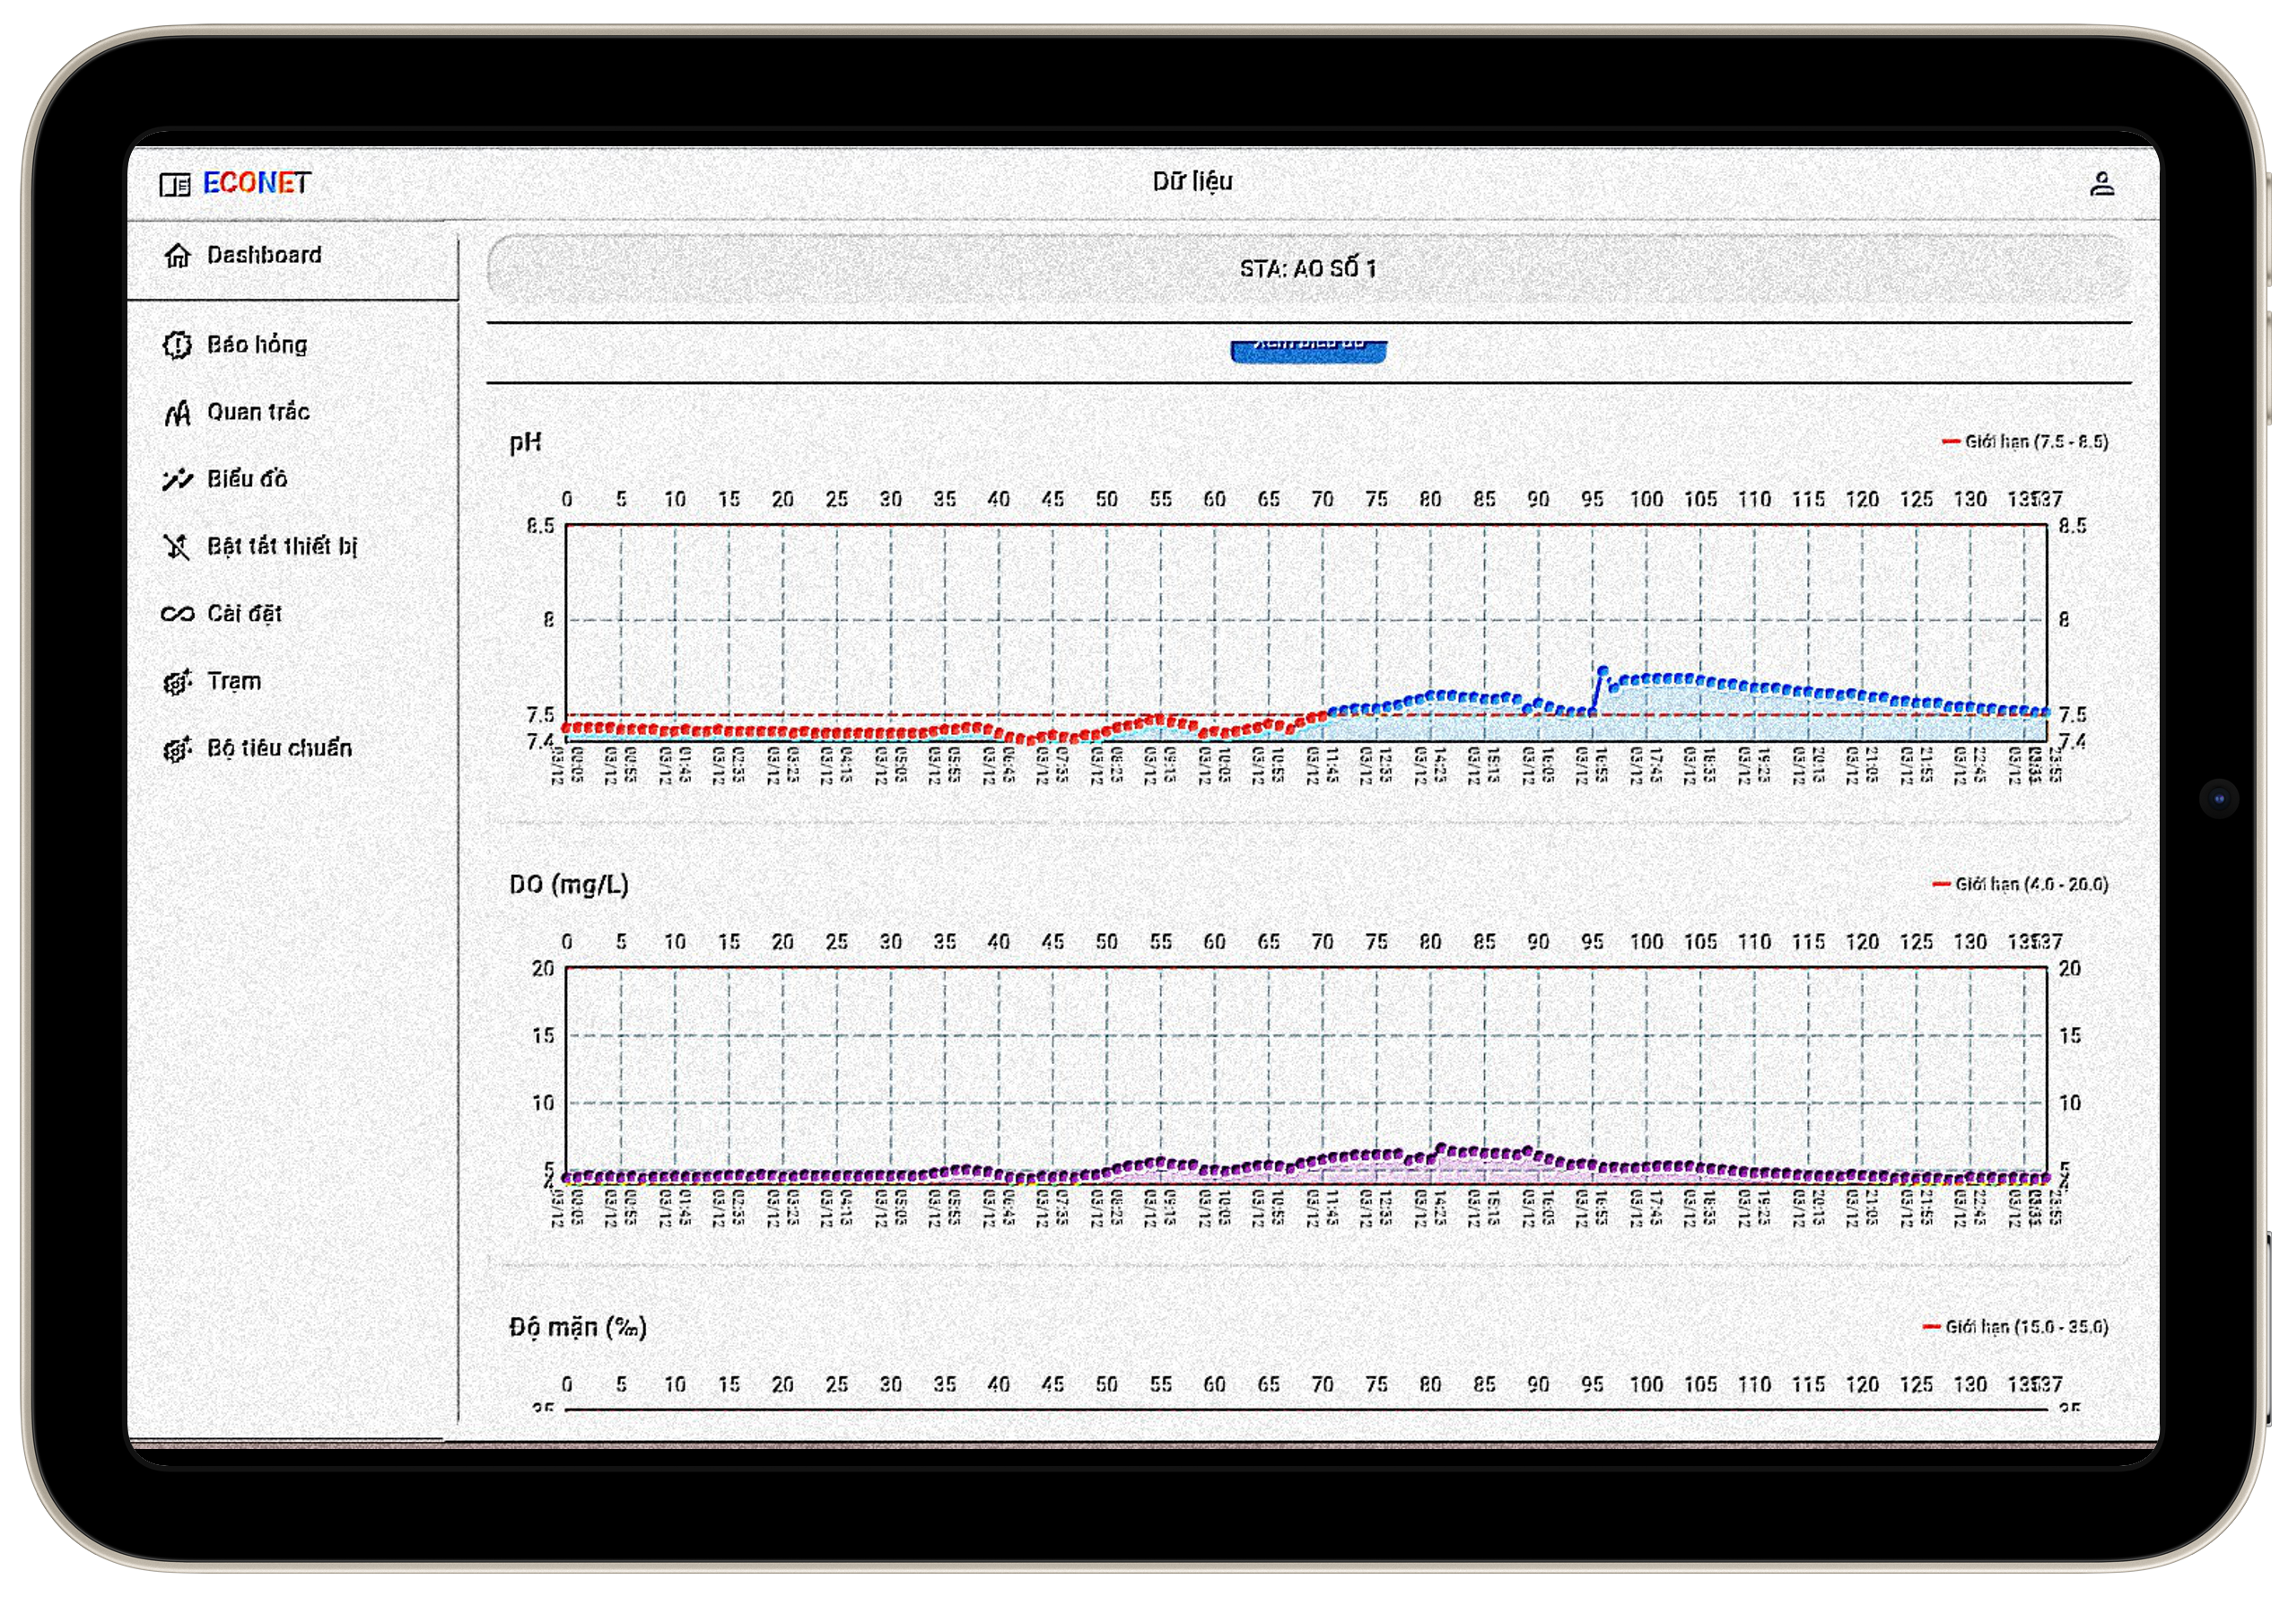Select the STA: AO SỐ 1 station bar
The image size is (2288, 1597).
pyautogui.click(x=1307, y=269)
